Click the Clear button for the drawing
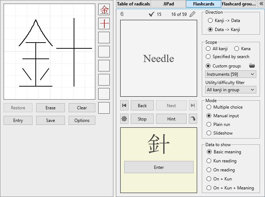The image size is (265, 197). [x=82, y=108]
